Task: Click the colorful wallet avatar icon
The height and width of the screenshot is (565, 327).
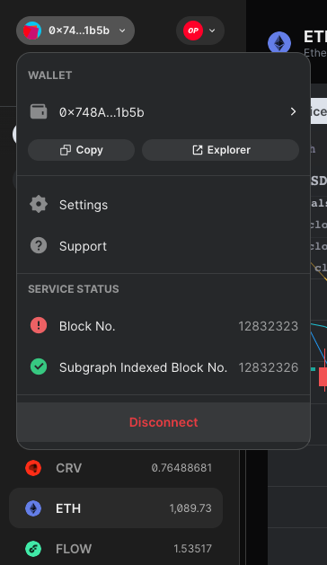Action: pos(32,31)
